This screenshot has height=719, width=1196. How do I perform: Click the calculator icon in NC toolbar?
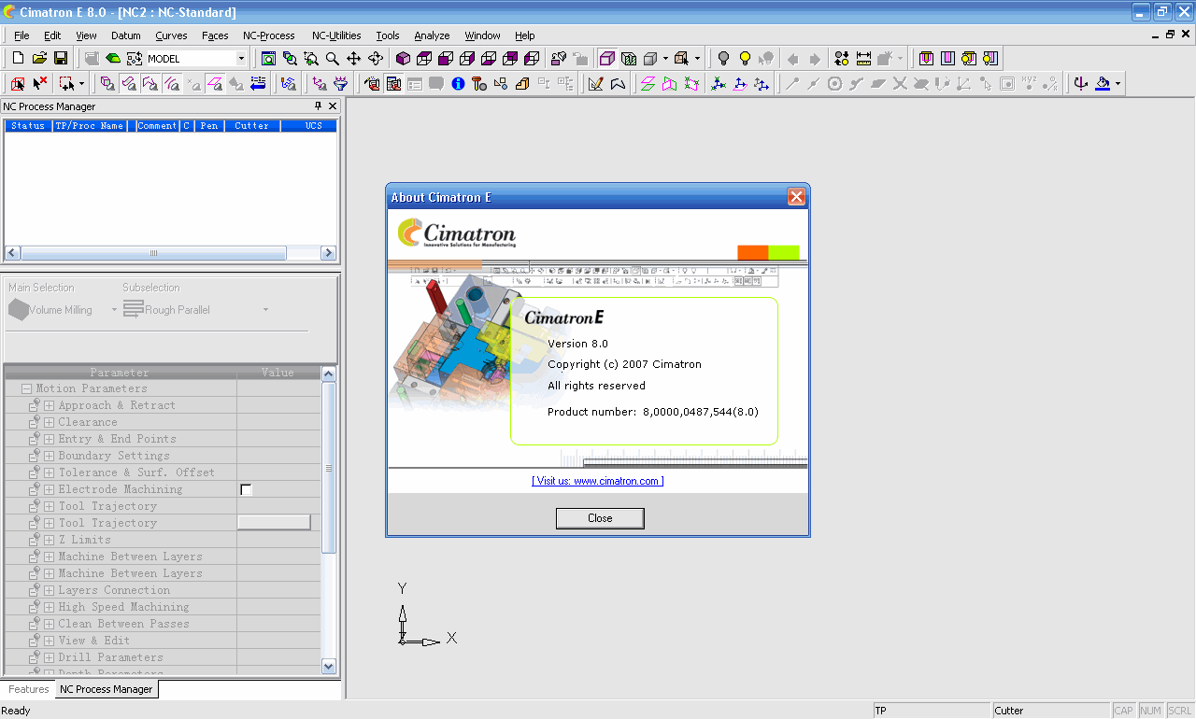tap(393, 83)
